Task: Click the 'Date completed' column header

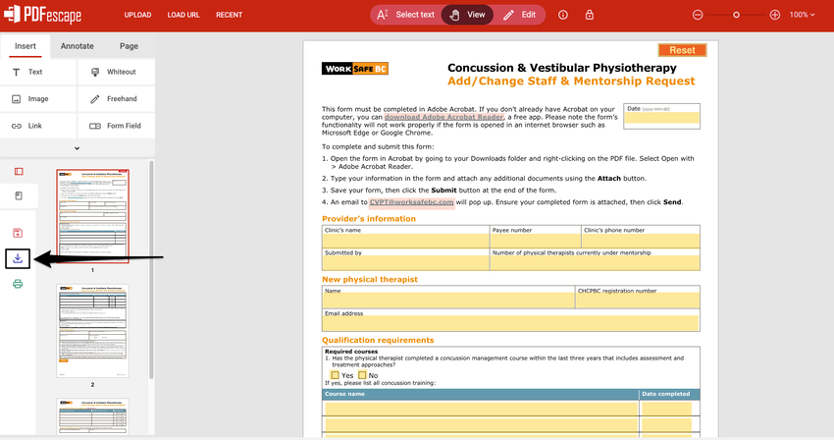Action: tap(666, 394)
